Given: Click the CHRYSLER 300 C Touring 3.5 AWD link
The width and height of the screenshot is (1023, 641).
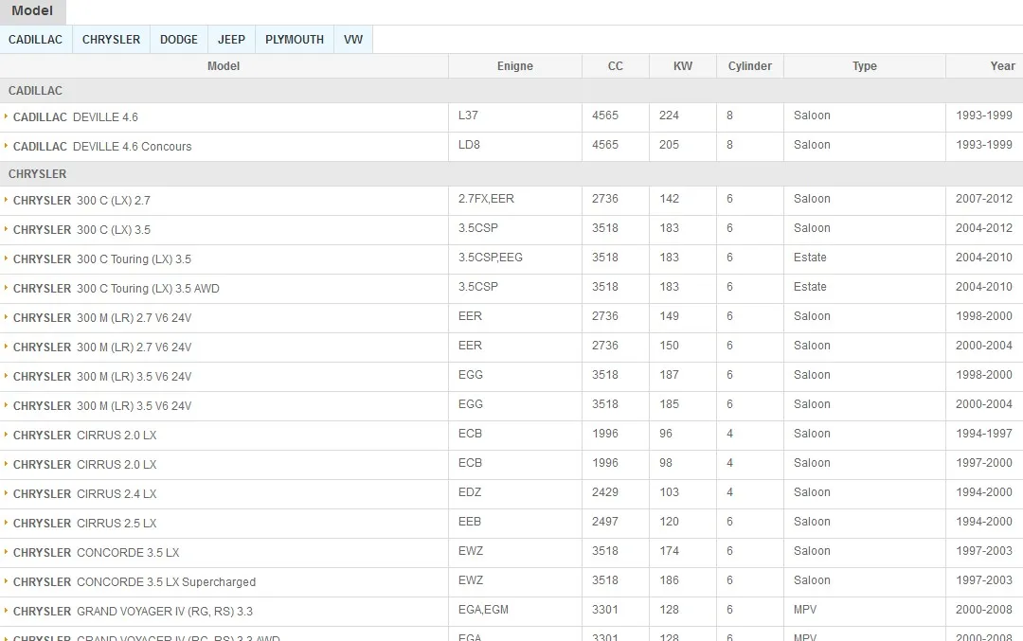Looking at the screenshot, I should [x=117, y=289].
